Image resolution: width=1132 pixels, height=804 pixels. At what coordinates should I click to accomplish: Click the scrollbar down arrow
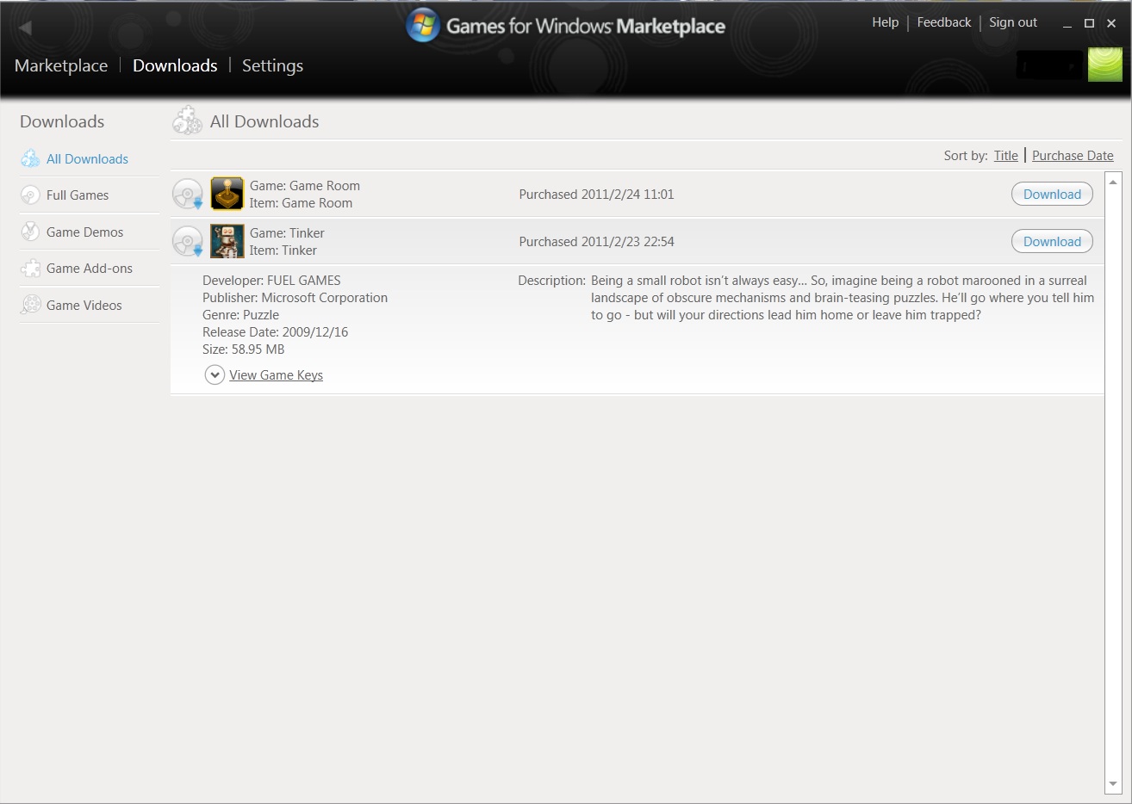click(x=1112, y=783)
